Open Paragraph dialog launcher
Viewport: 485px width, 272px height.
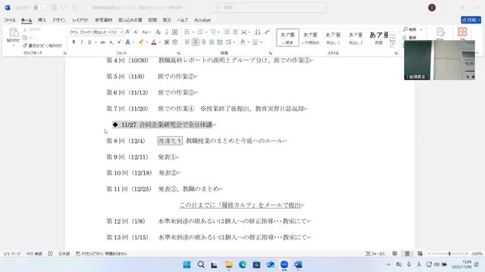coord(271,53)
